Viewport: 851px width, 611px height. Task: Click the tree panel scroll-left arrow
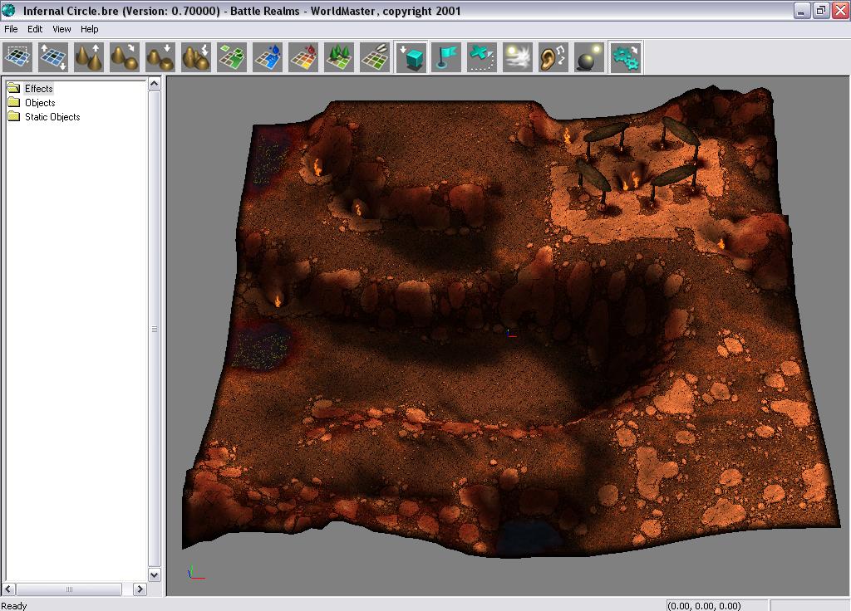[8, 589]
